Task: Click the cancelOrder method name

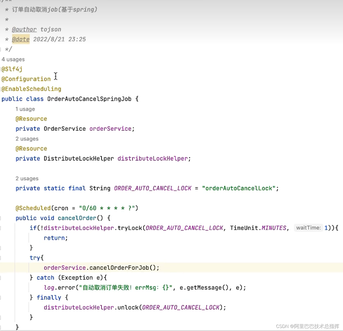Action: pyautogui.click(x=77, y=218)
